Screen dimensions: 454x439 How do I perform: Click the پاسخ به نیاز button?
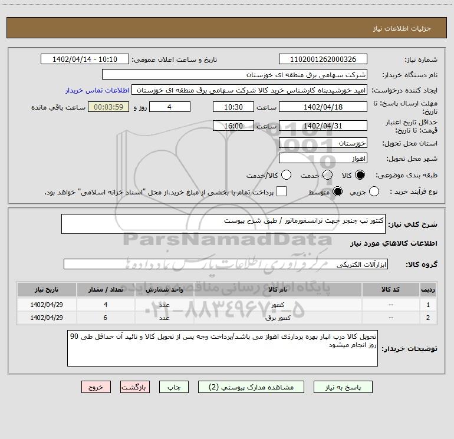[x=343, y=387]
